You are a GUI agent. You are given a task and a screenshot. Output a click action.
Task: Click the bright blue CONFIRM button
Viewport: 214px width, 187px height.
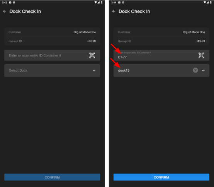[x=161, y=177]
